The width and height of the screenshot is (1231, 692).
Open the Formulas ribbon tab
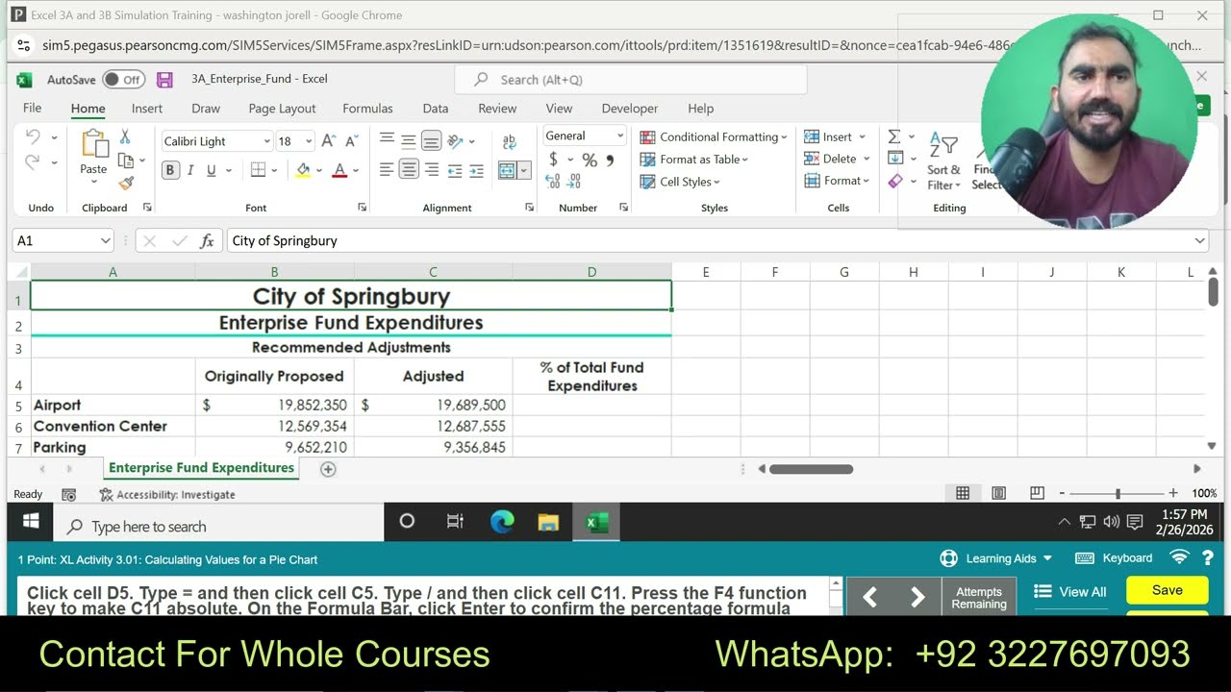tap(367, 109)
